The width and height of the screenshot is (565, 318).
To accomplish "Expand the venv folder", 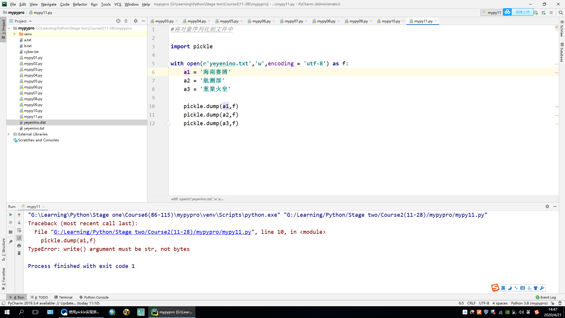I will [14, 34].
